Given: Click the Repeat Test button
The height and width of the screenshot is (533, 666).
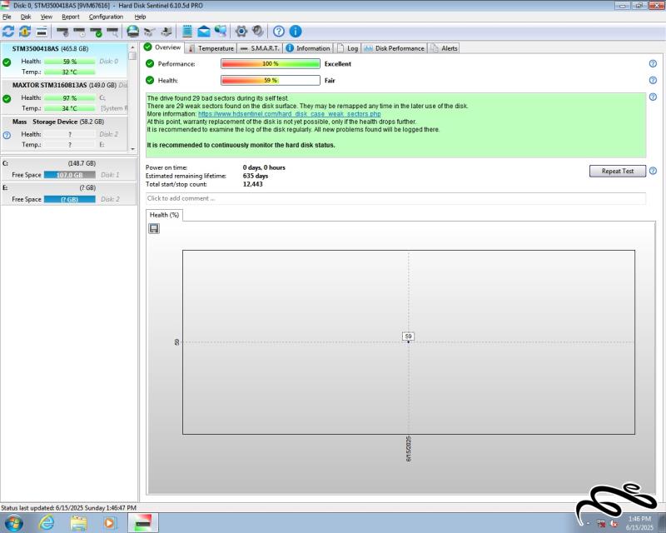Looking at the screenshot, I should click(618, 171).
